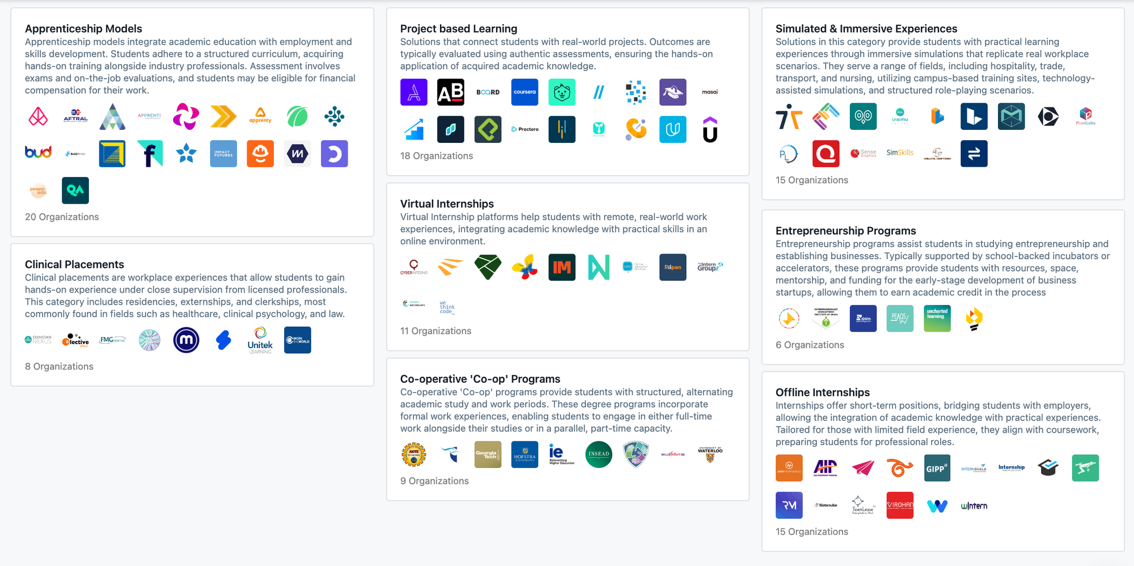This screenshot has width=1134, height=566.
Task: Open the Internshala logo
Action: (974, 468)
